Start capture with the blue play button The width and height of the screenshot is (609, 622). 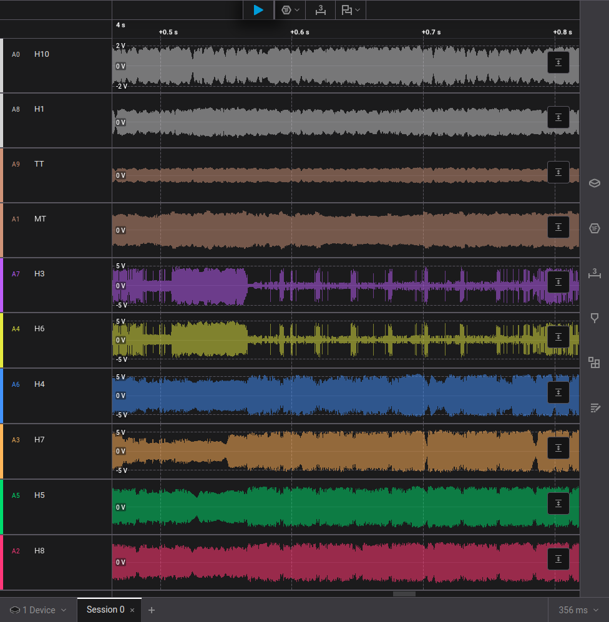258,10
